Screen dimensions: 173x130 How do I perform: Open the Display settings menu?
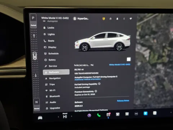pyautogui.click(x=50, y=47)
